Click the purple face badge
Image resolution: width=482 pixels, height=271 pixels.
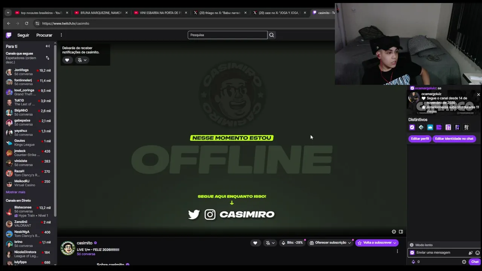[439, 128]
